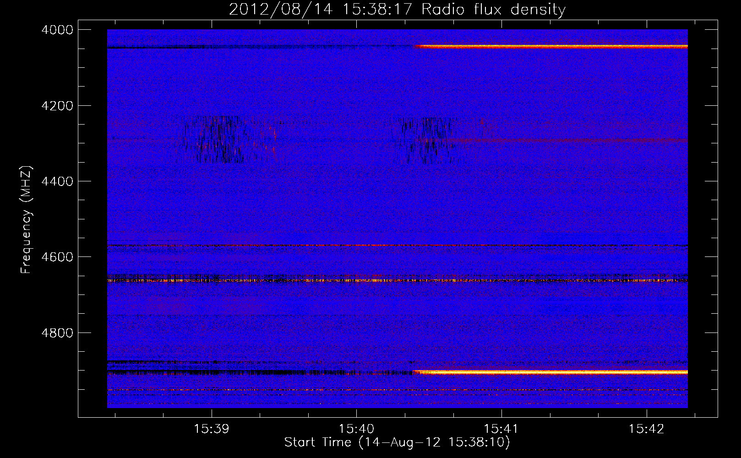Select the 4800 frequency axis label
Screen dimensions: 741x458
[57, 333]
